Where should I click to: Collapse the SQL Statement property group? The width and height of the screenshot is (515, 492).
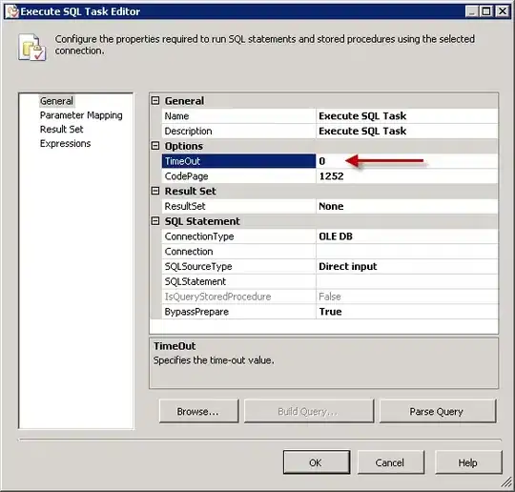155,221
